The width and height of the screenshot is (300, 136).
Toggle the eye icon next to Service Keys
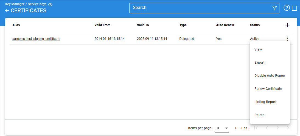pyautogui.click(x=50, y=4)
